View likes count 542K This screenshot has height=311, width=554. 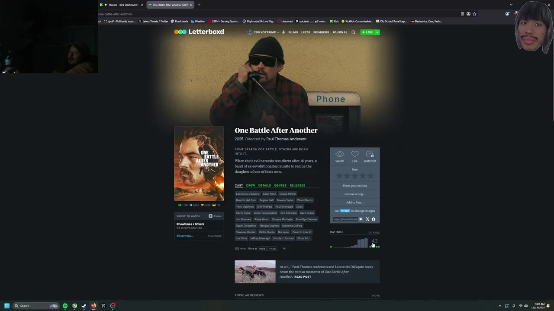coord(206,205)
